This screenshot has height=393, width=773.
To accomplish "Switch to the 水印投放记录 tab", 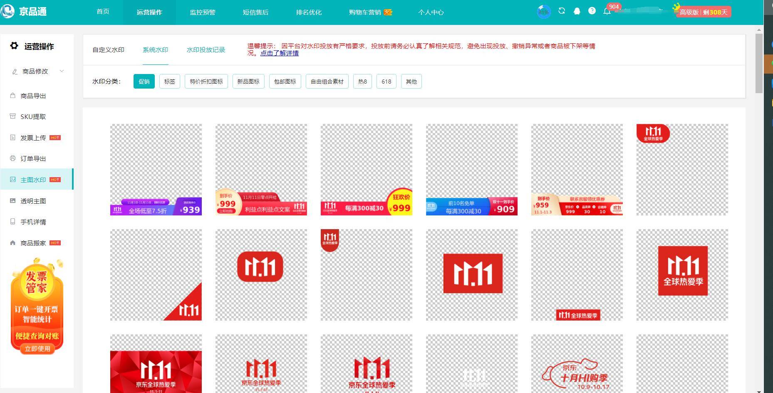I will coord(206,49).
